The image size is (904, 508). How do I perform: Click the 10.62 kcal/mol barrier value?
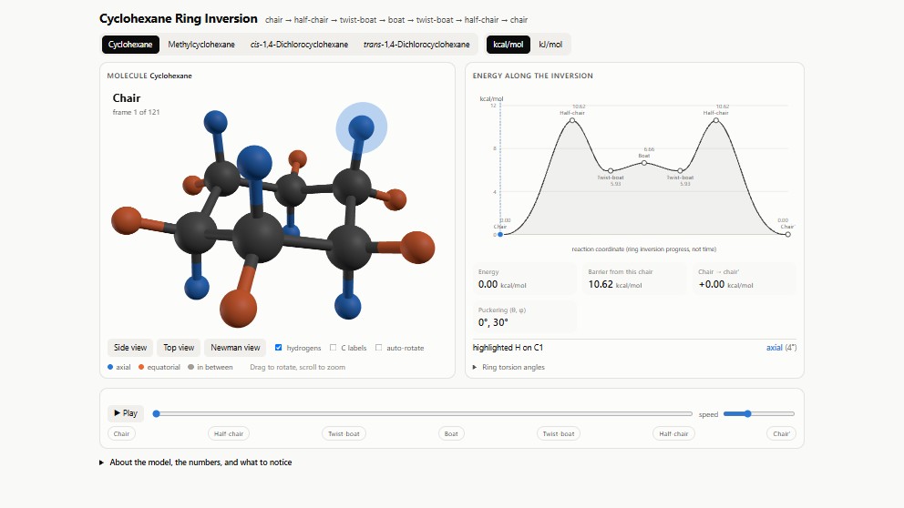(614, 285)
